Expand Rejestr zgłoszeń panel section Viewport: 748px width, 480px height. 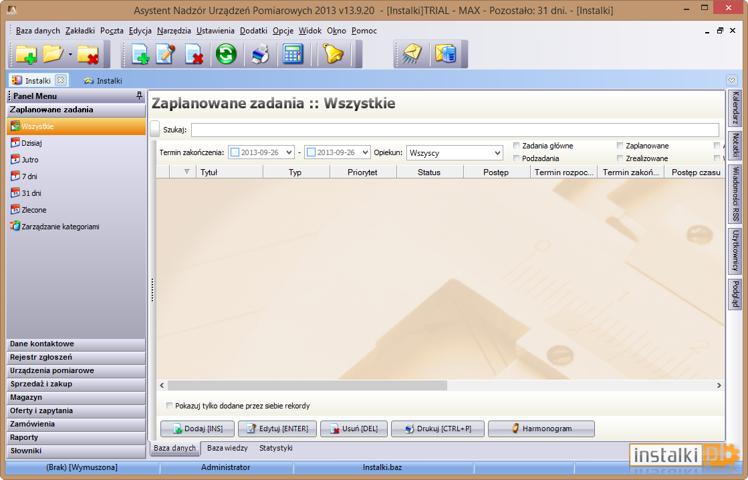pos(76,358)
